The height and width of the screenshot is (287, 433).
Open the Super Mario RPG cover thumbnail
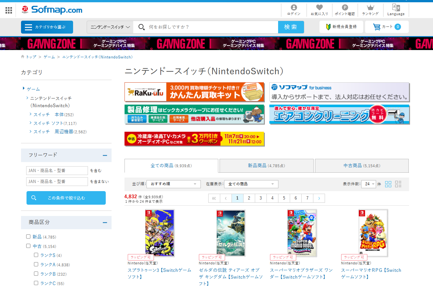(373, 233)
